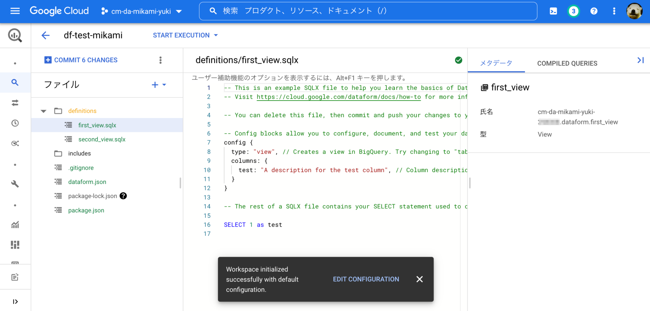This screenshot has height=311, width=650.
Task: Open Cloud Shell terminal icon
Action: 553,11
